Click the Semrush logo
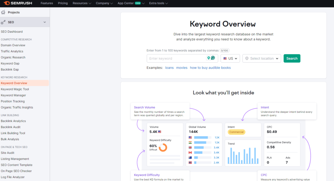 [x=18, y=3]
